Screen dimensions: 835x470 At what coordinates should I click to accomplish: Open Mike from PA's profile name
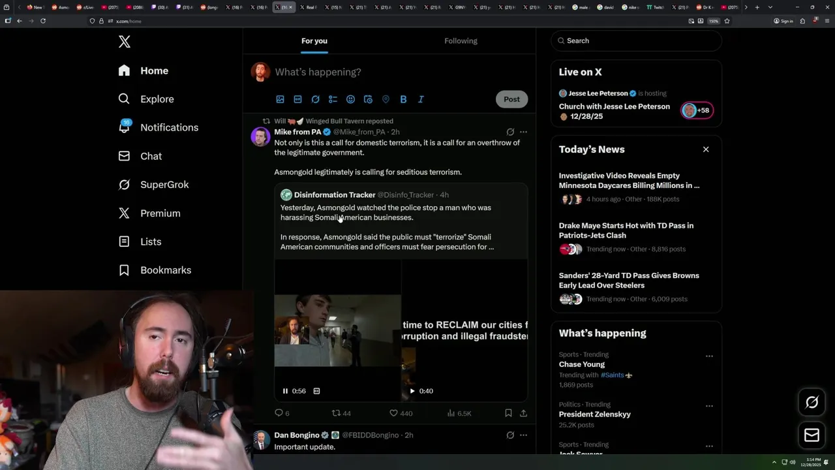click(297, 132)
